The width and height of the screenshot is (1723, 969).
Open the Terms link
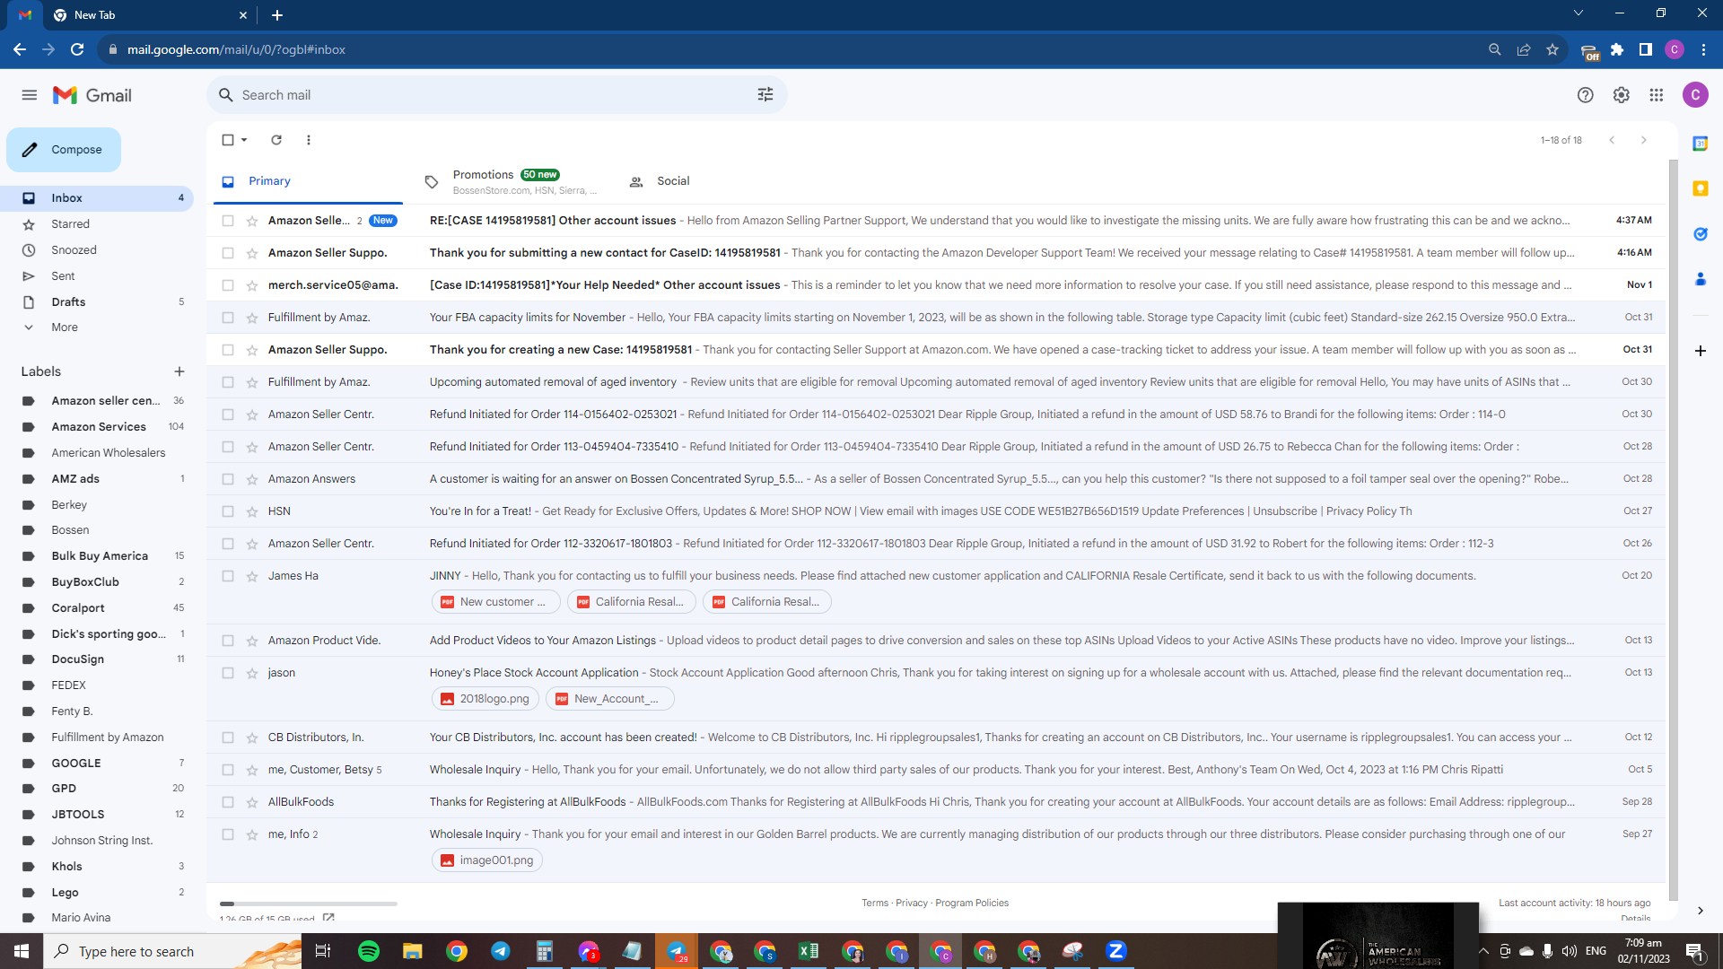click(875, 904)
